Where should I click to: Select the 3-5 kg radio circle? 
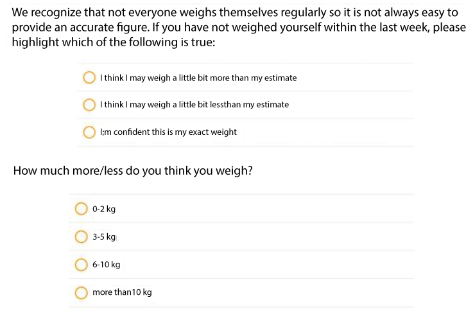click(x=81, y=236)
